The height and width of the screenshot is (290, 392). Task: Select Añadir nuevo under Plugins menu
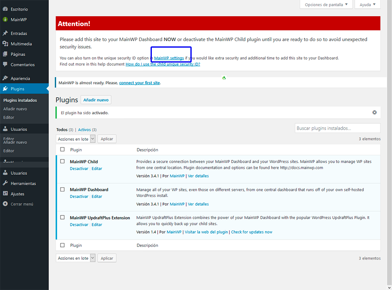pyautogui.click(x=15, y=109)
